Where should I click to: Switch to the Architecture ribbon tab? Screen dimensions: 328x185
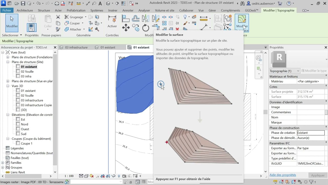click(25, 11)
